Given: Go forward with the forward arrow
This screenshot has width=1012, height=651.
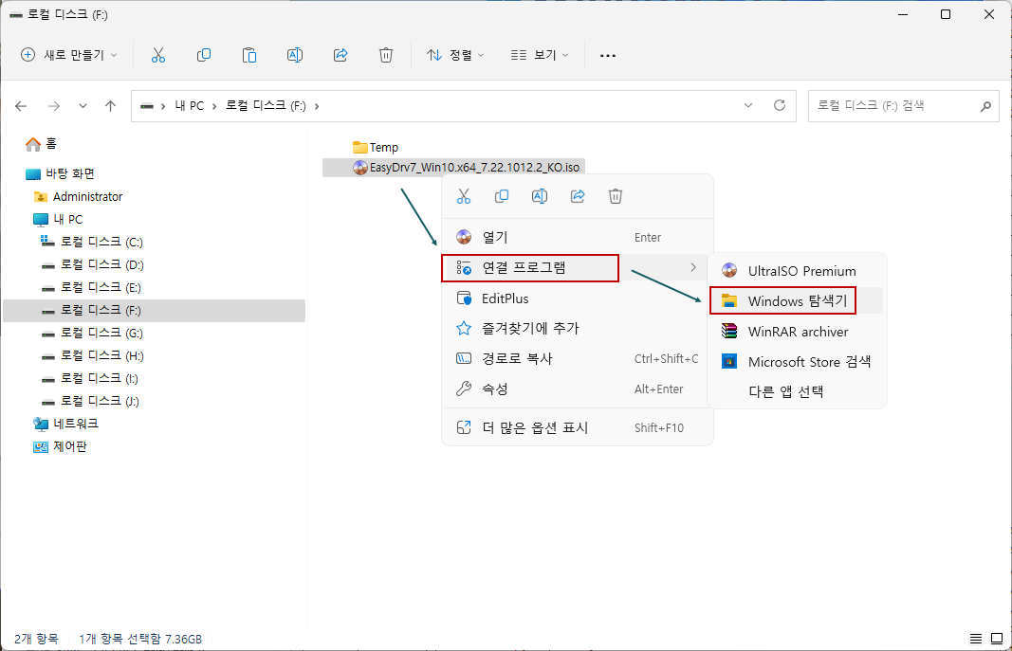Looking at the screenshot, I should tap(54, 106).
